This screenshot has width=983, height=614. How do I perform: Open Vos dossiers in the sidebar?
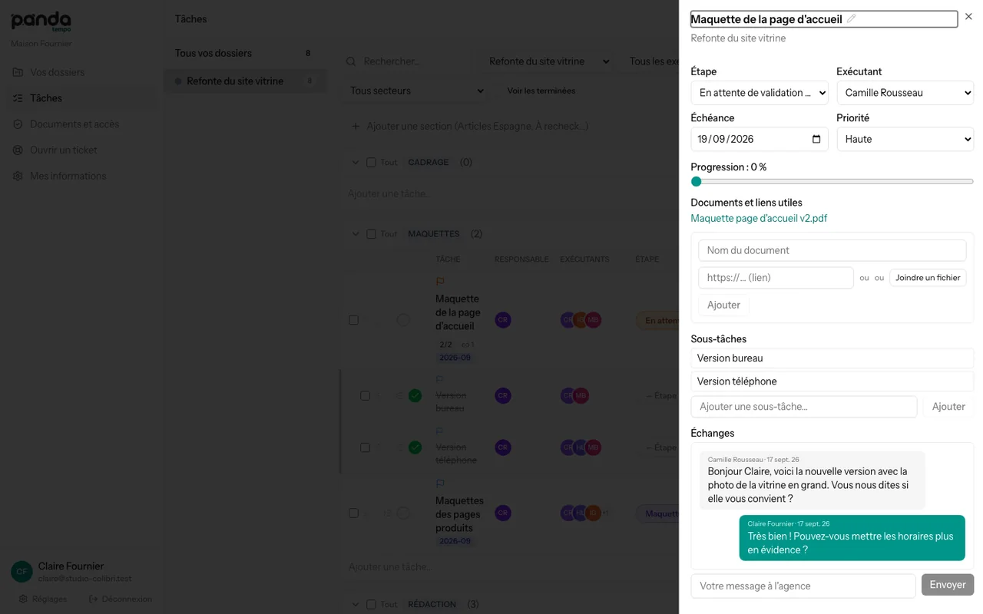tap(83, 72)
